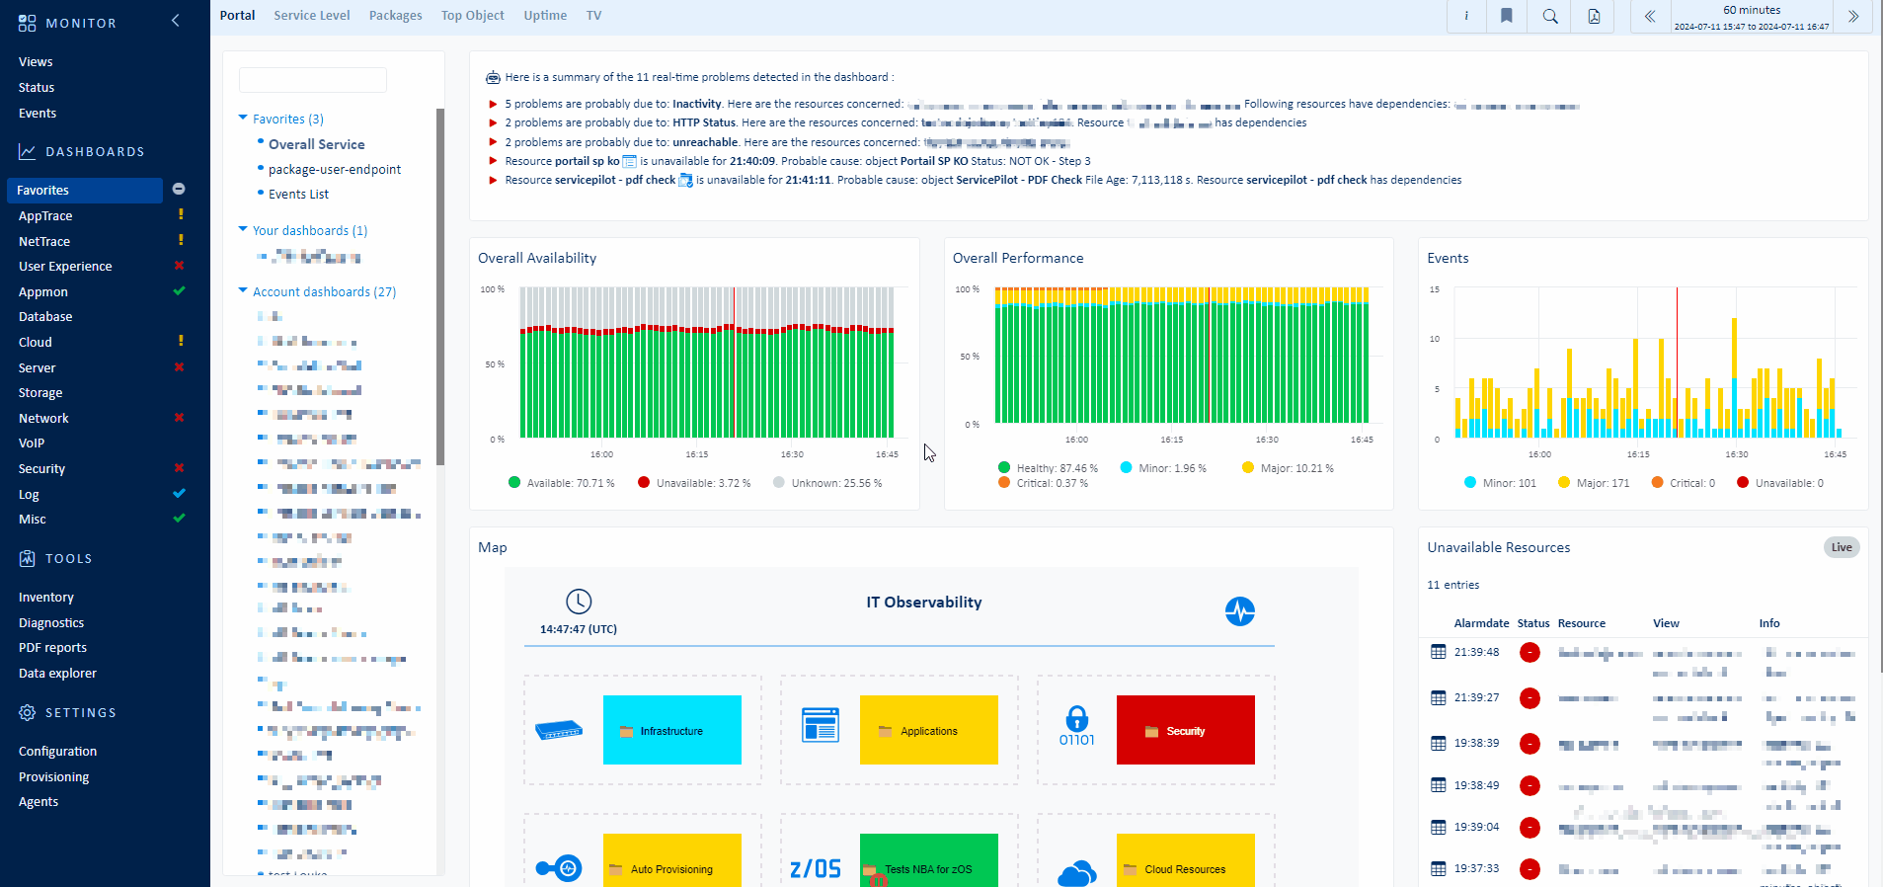Image resolution: width=1883 pixels, height=887 pixels.
Task: Click the blue check status beside Log
Action: coord(180,493)
